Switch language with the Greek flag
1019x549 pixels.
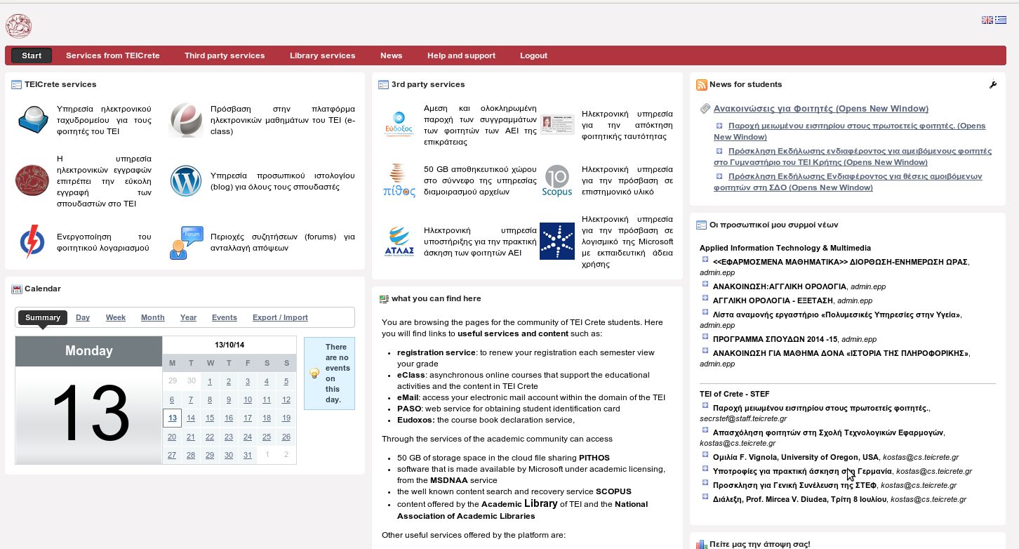1000,20
